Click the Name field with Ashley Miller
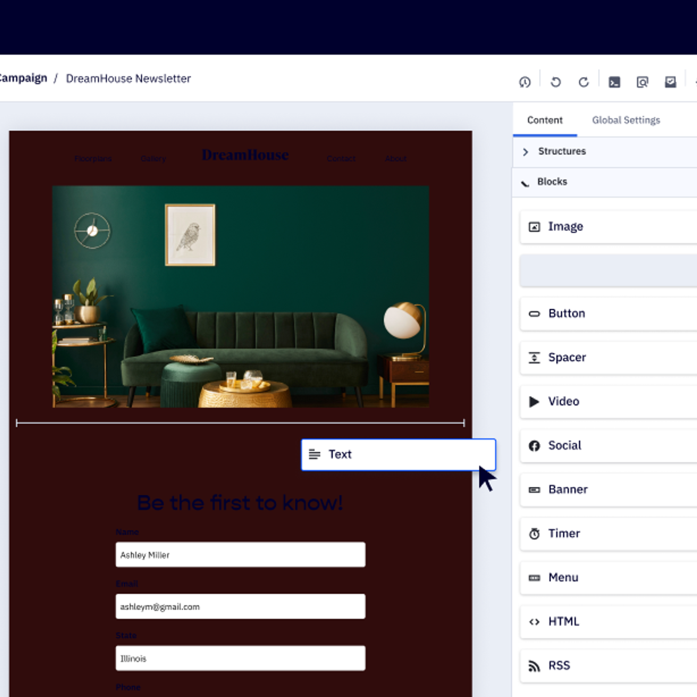 coord(240,554)
